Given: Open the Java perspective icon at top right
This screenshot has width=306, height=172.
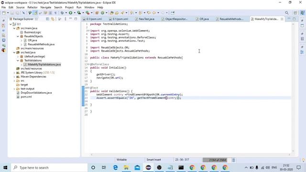Looking at the screenshot, I should 302,13.
